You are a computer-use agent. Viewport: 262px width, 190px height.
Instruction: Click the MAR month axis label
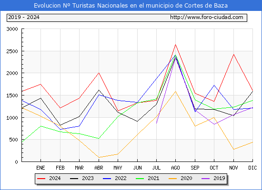(79, 168)
